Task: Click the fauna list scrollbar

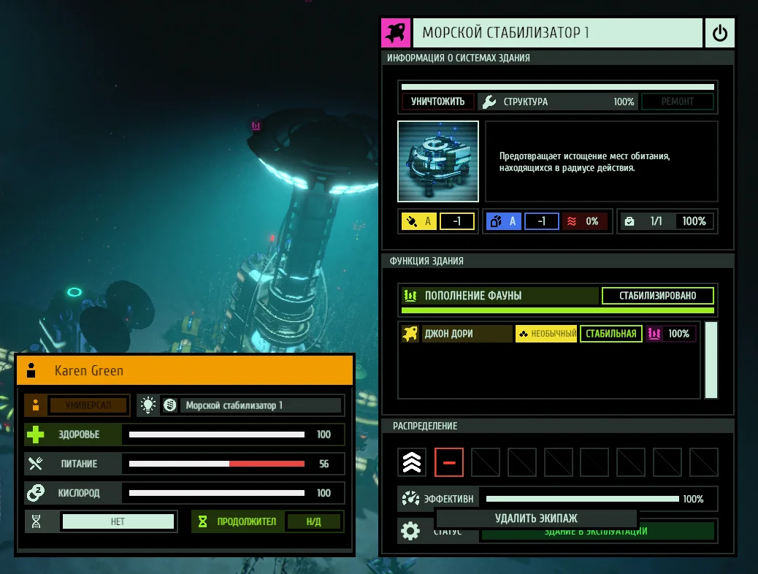Action: (x=711, y=360)
